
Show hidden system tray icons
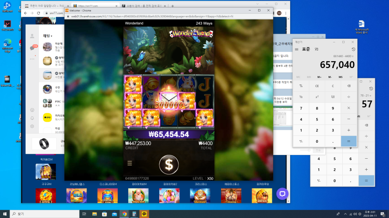[345, 214]
